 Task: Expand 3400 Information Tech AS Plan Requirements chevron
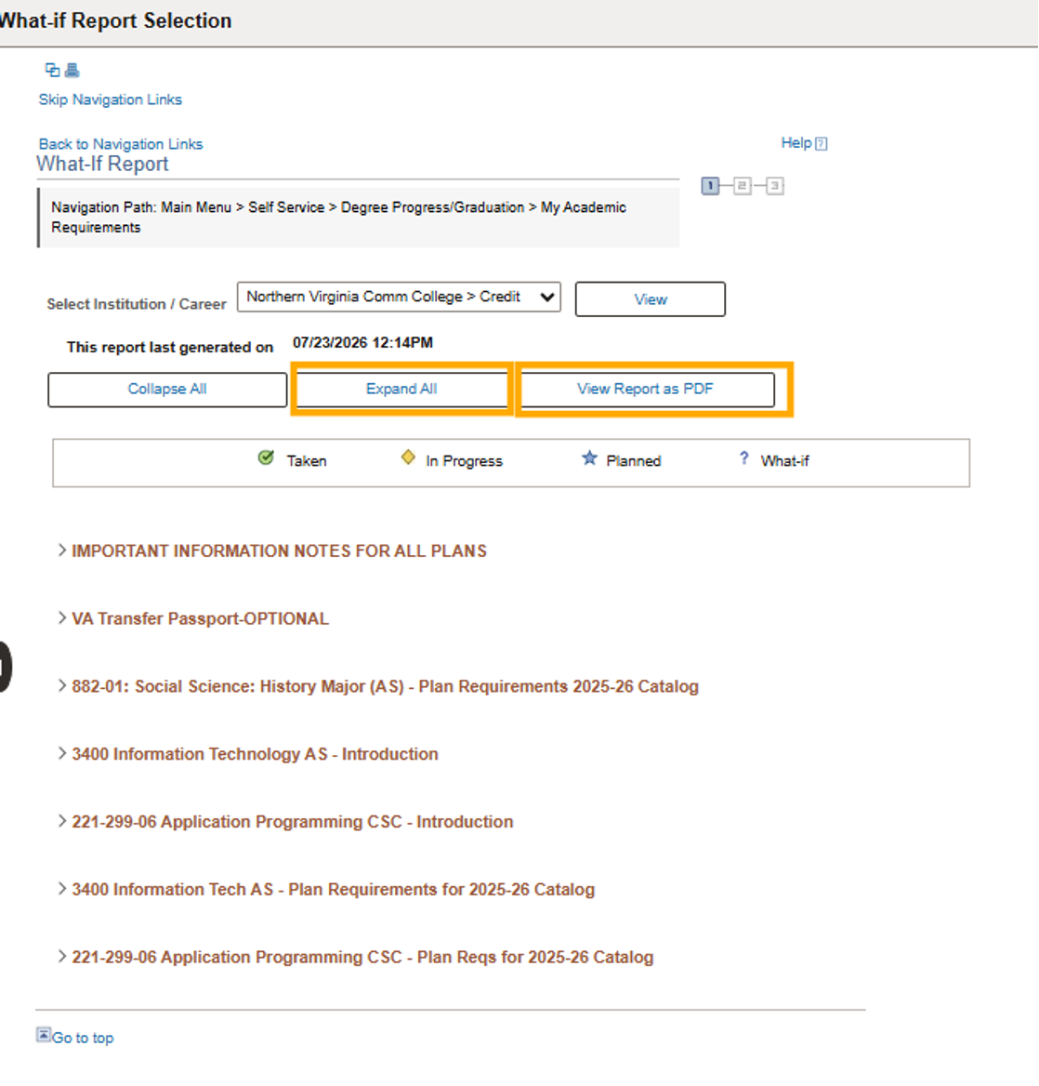coord(62,889)
